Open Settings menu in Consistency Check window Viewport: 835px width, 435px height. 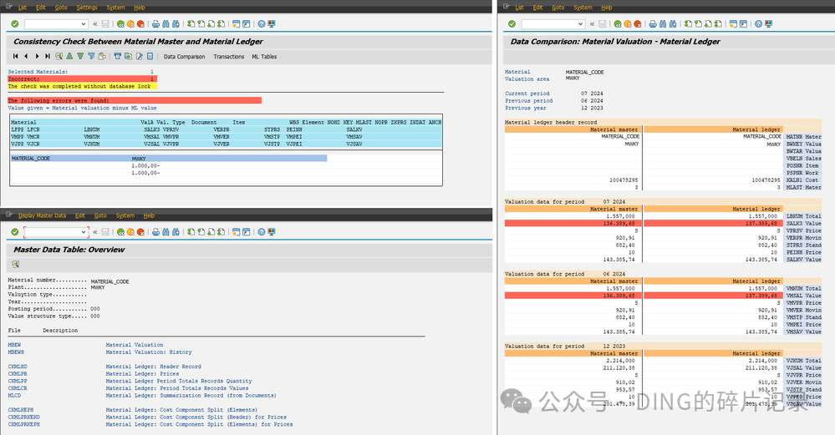[87, 8]
